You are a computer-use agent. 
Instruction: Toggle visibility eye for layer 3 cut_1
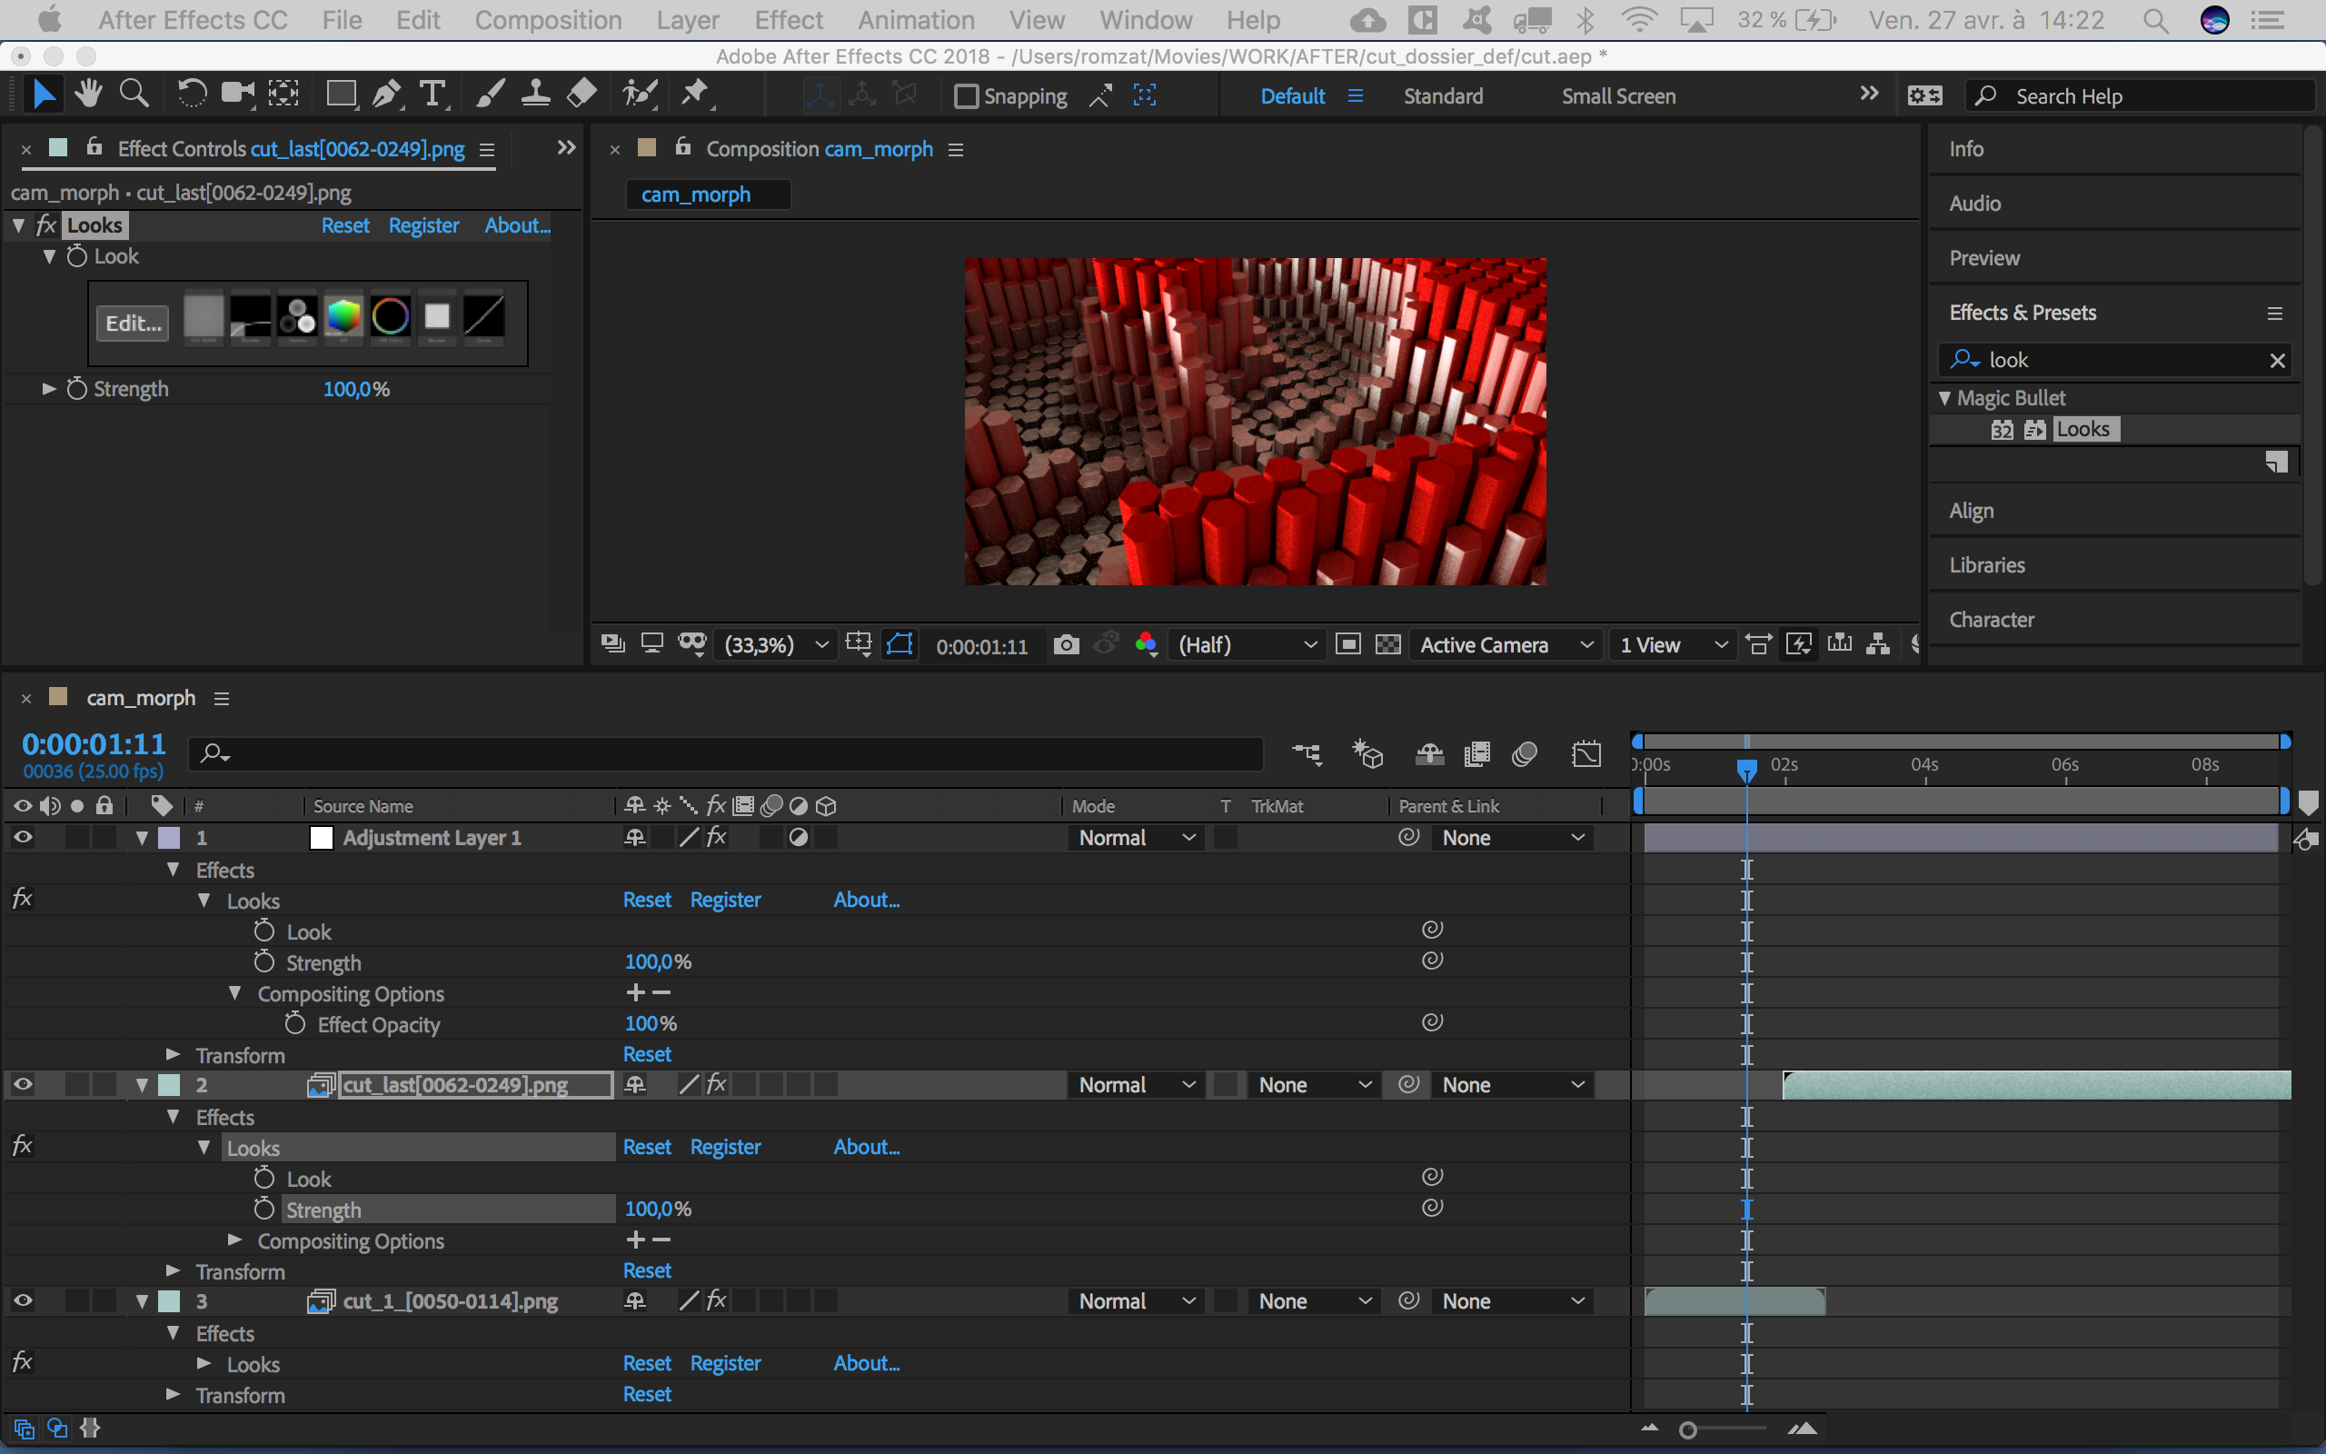click(x=24, y=1300)
